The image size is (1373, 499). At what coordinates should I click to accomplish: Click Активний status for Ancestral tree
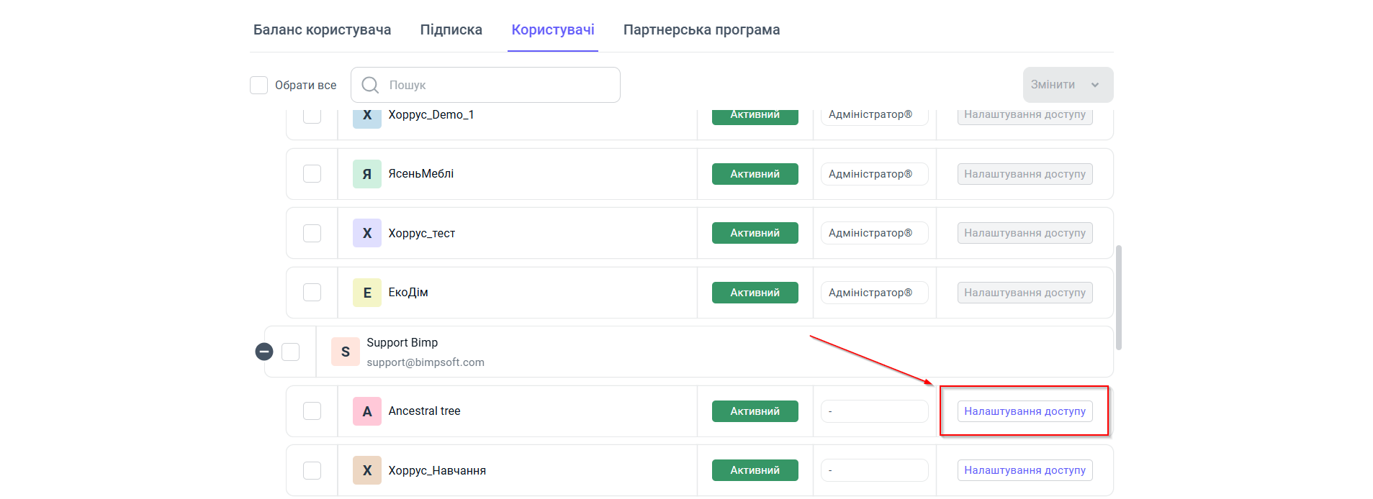[755, 411]
